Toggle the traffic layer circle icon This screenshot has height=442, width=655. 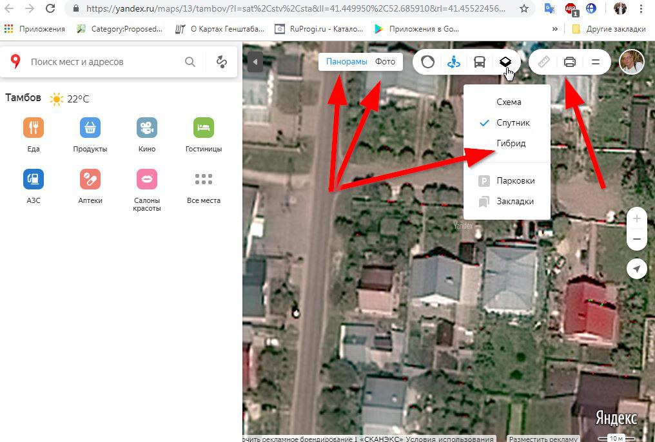pyautogui.click(x=428, y=62)
